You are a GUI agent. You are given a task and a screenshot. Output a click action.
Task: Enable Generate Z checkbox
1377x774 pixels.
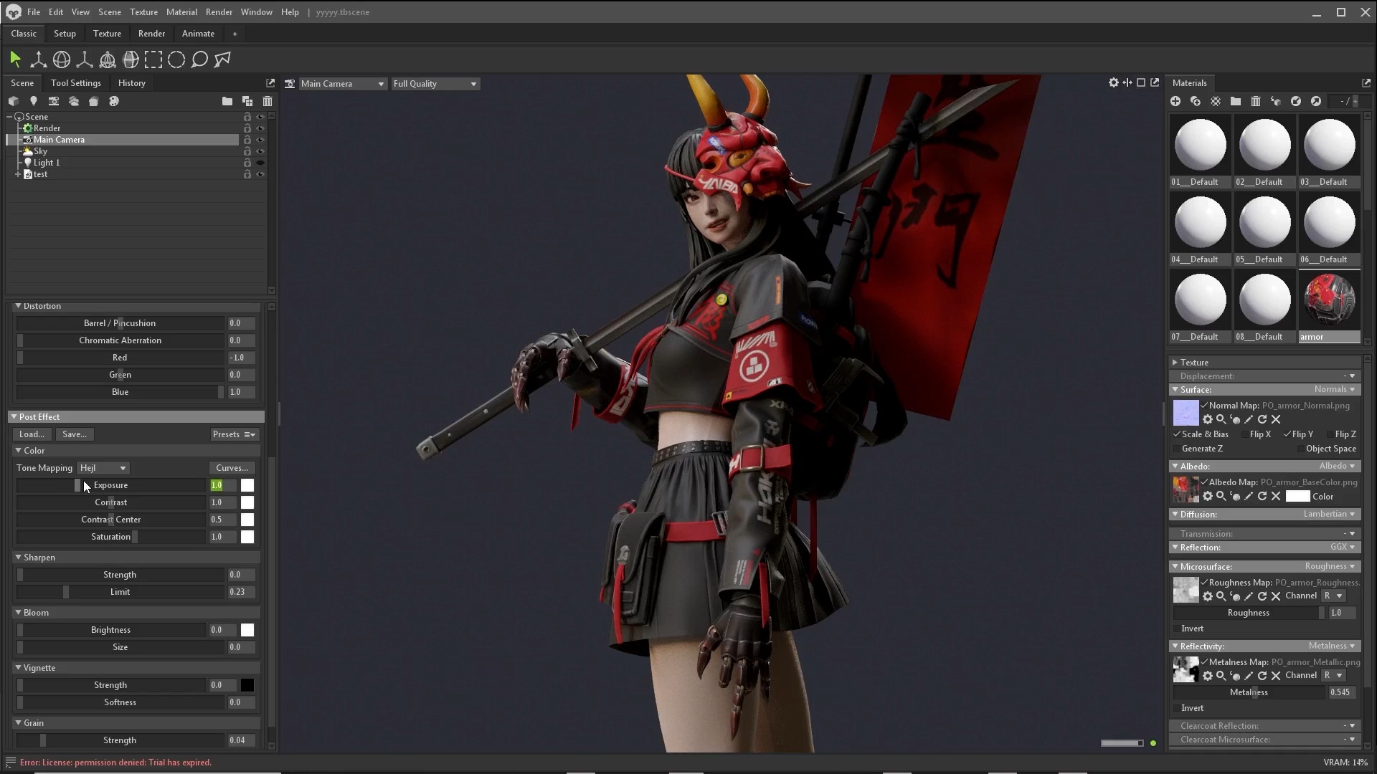click(1176, 449)
